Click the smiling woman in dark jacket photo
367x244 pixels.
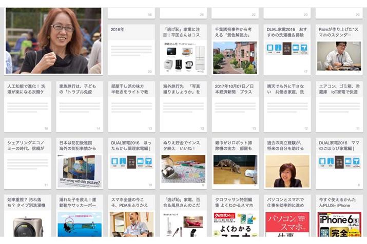tap(287, 171)
